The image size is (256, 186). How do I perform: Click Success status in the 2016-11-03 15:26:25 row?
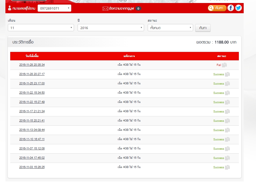pos(219,167)
